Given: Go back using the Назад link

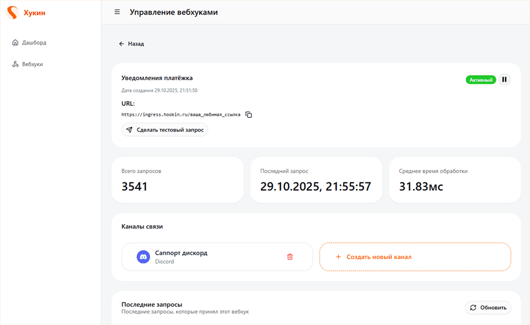Looking at the screenshot, I should pos(131,44).
